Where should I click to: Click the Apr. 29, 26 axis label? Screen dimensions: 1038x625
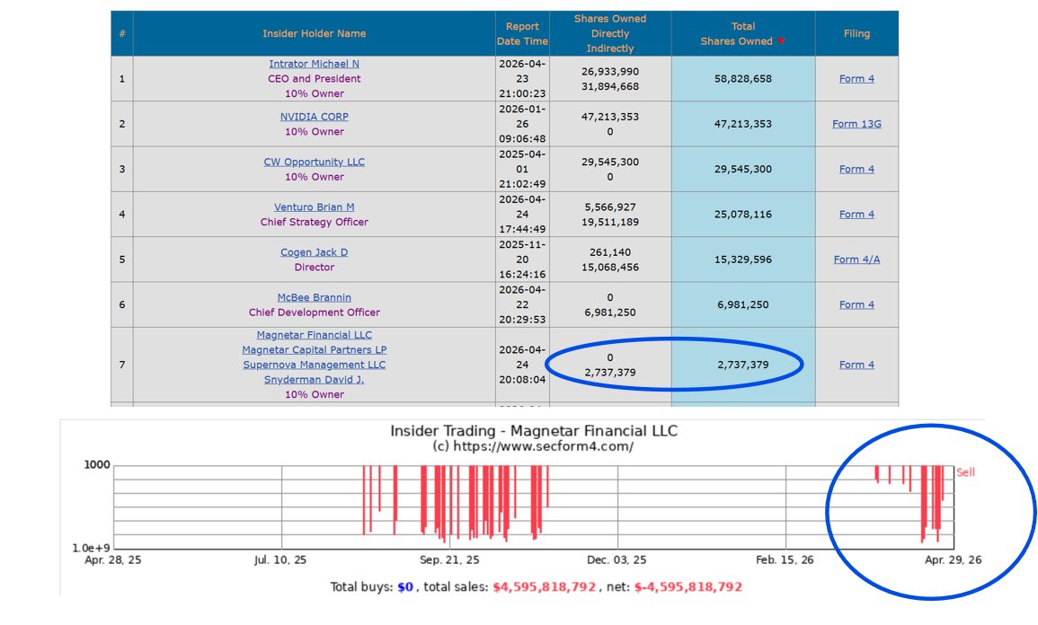(x=954, y=560)
